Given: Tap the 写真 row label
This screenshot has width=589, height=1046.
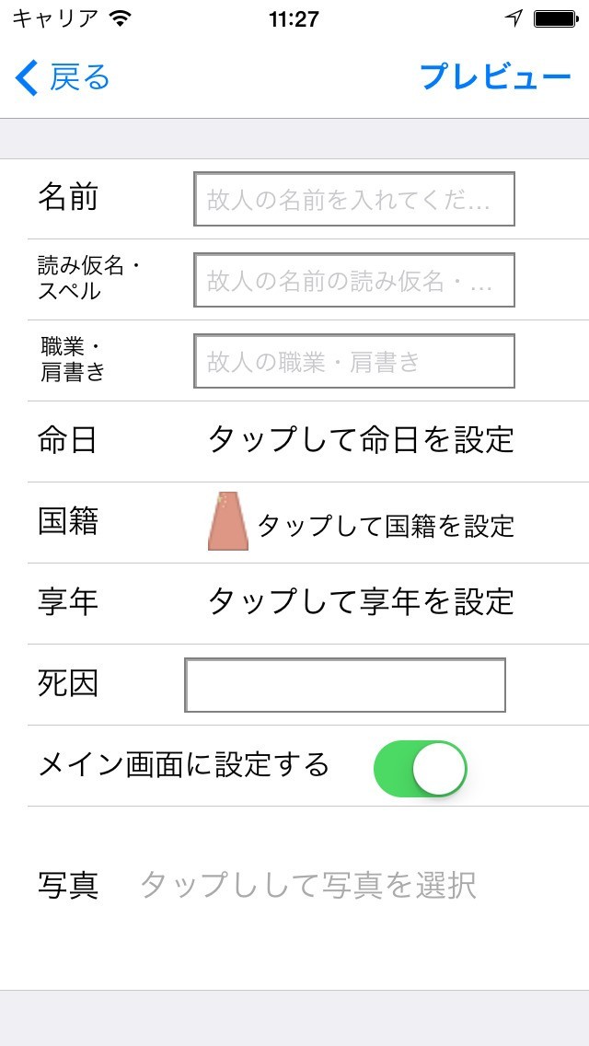Looking at the screenshot, I should point(68,886).
